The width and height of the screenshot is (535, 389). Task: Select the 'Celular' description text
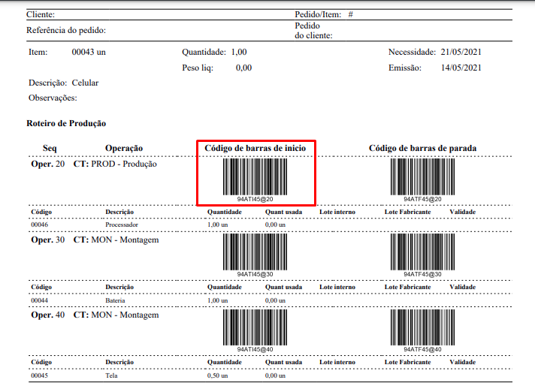tap(85, 83)
